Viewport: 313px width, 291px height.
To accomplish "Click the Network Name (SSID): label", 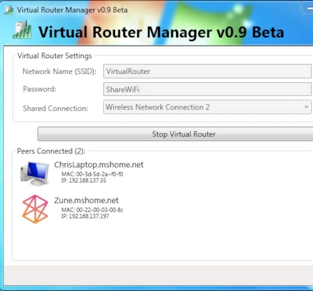I will pyautogui.click(x=59, y=72).
